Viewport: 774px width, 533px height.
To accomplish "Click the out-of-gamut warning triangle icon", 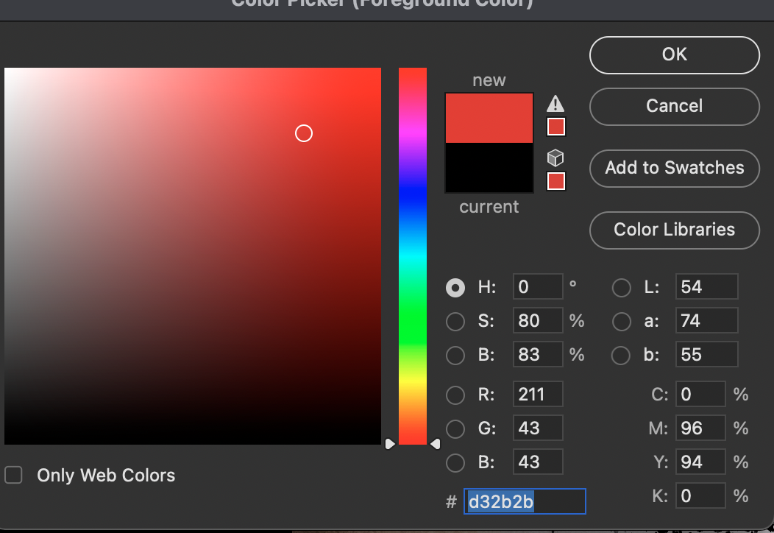I will click(x=556, y=104).
